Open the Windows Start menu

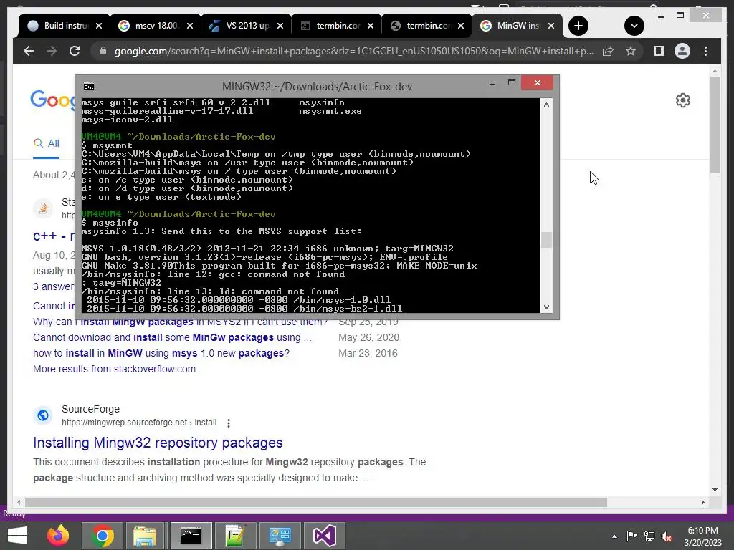17,536
